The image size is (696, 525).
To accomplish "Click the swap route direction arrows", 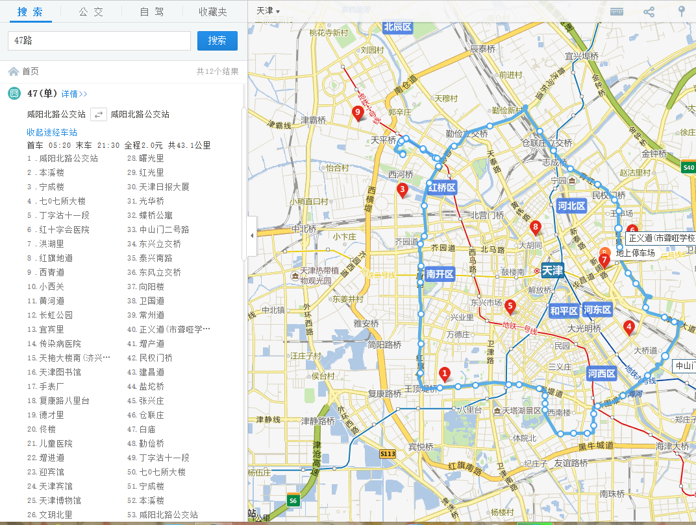I will point(98,114).
